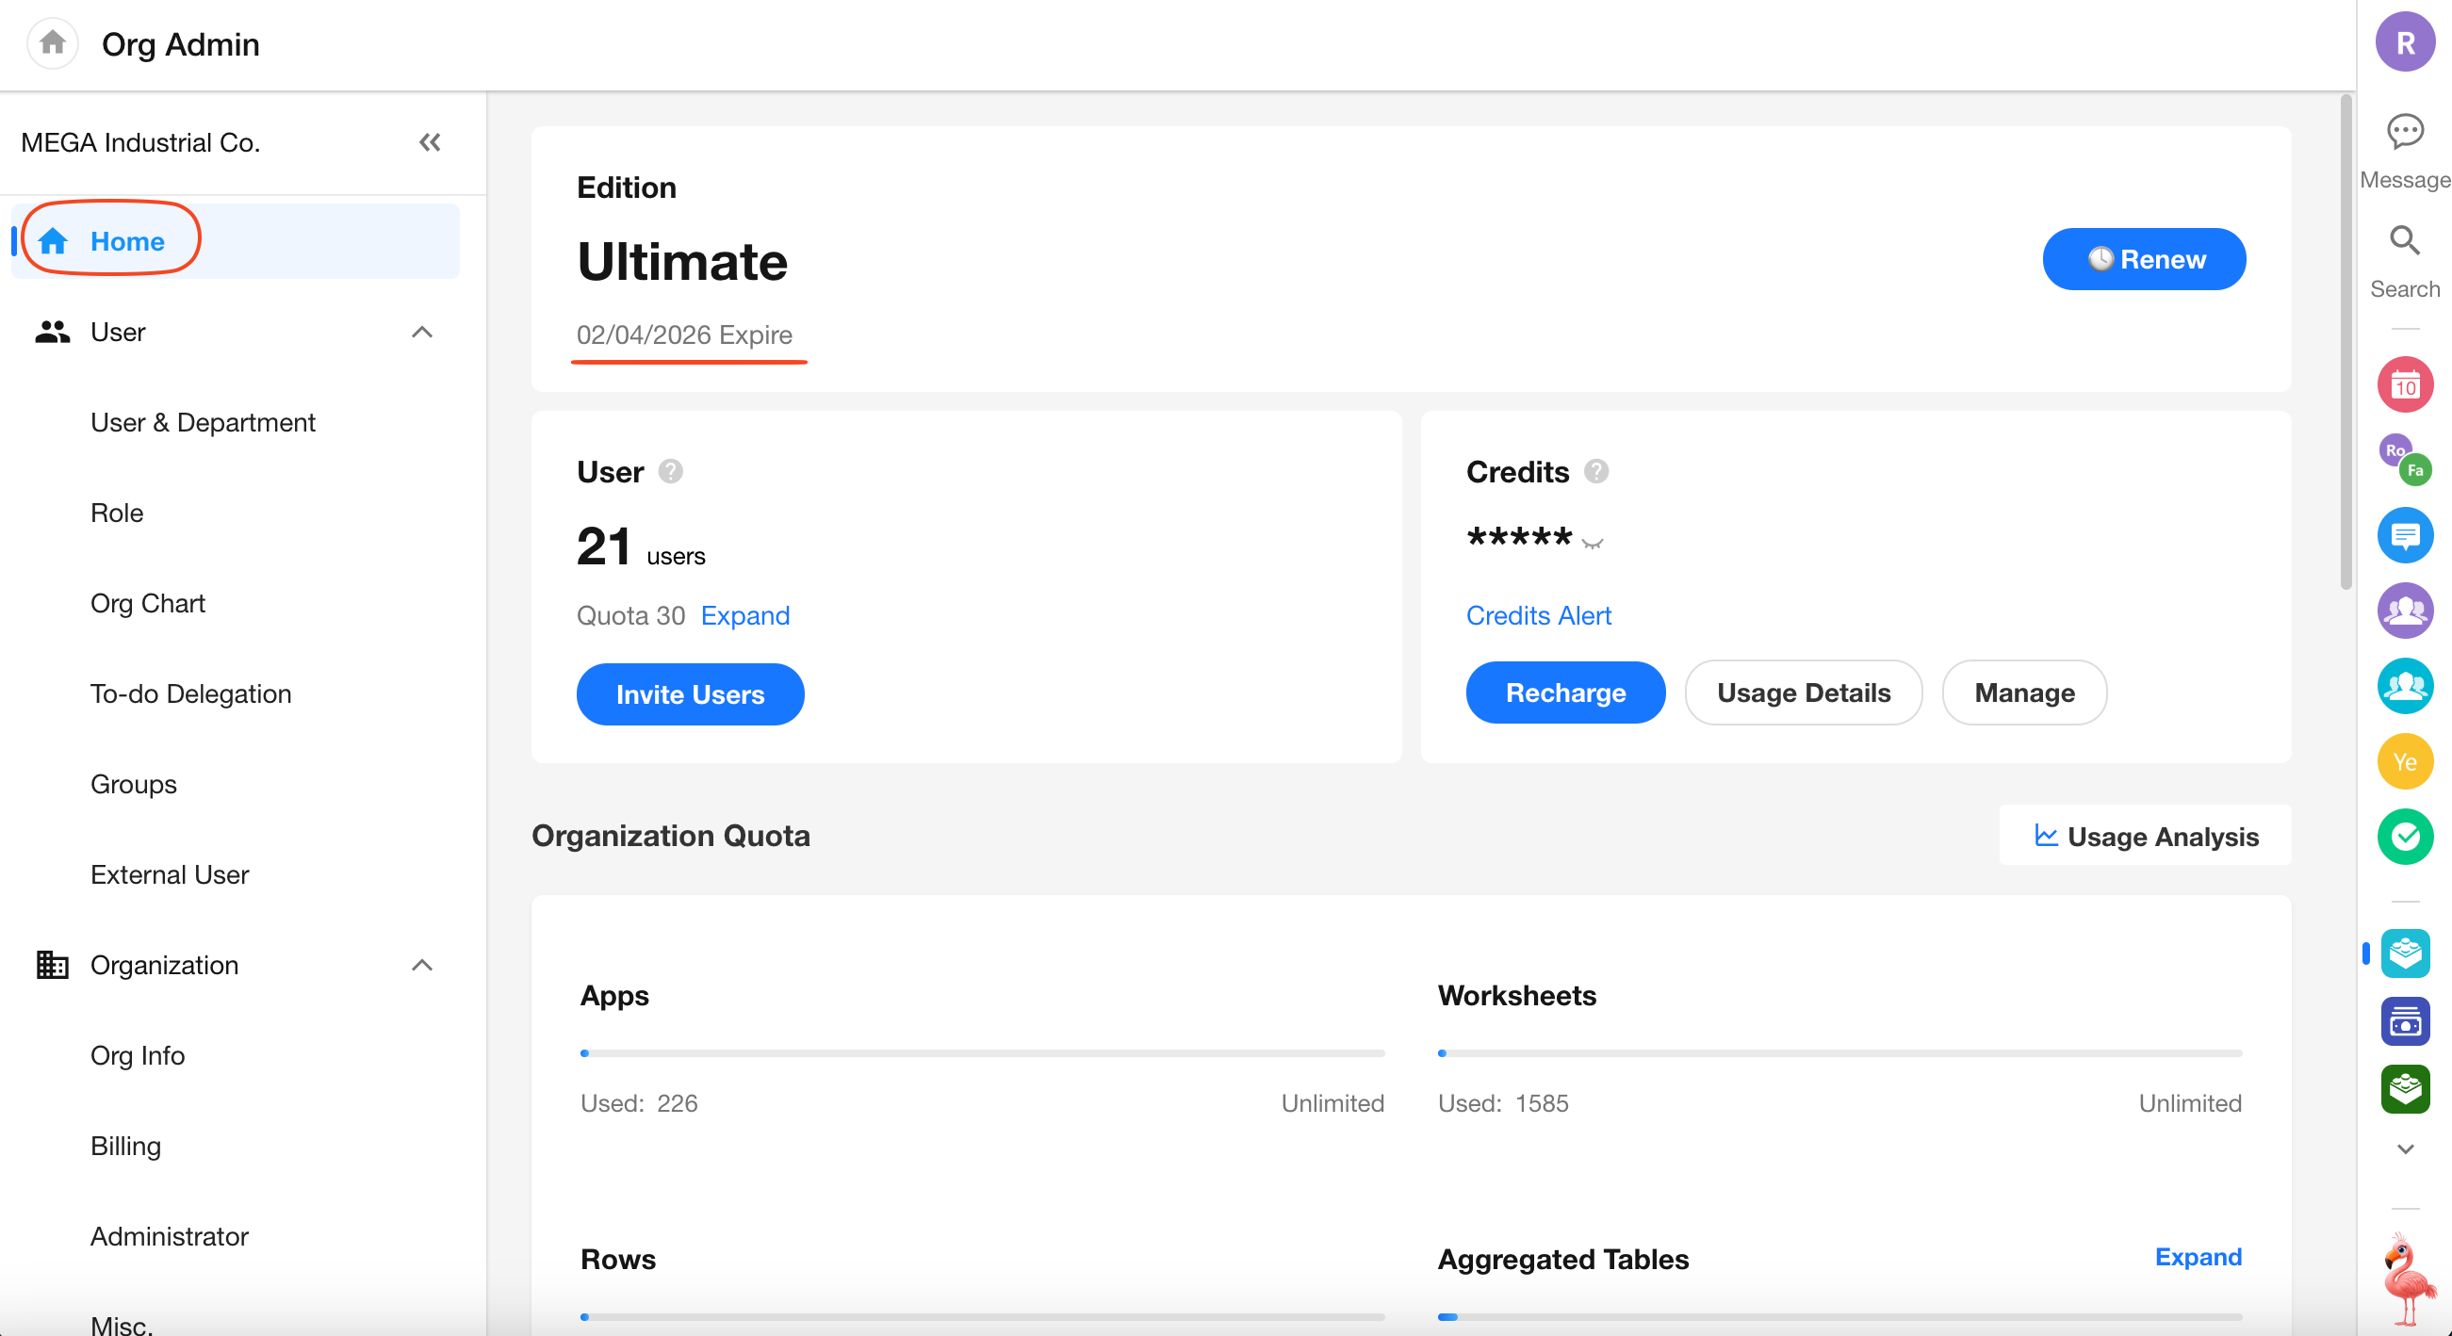Reveal hidden credits with eye icon
Image resolution: width=2452 pixels, height=1336 pixels.
click(x=1593, y=543)
